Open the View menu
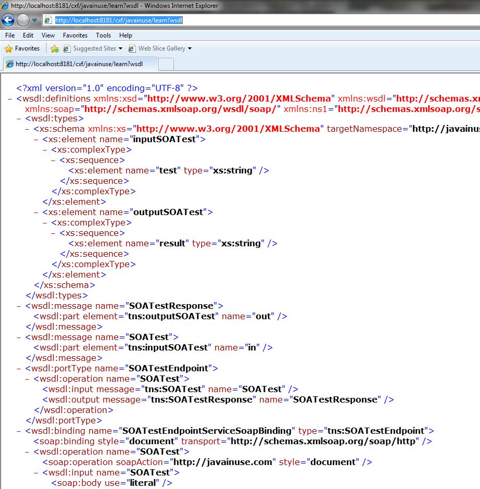Viewport: 480px width, 489px height. [48, 35]
